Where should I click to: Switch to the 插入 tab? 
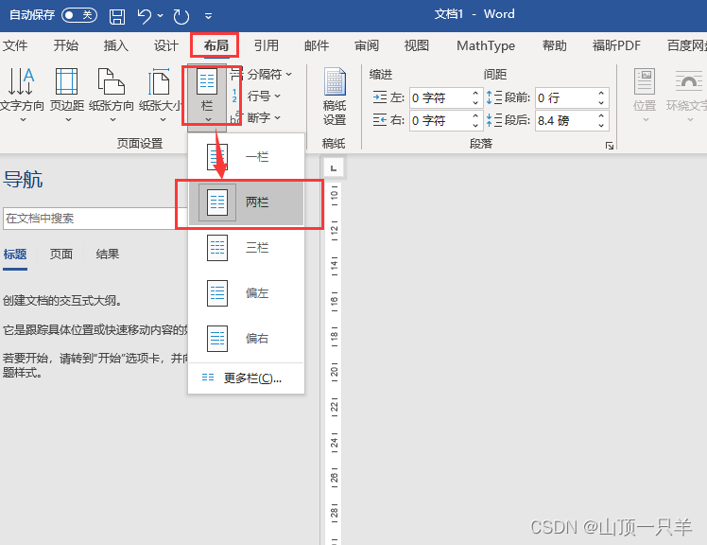pos(116,45)
